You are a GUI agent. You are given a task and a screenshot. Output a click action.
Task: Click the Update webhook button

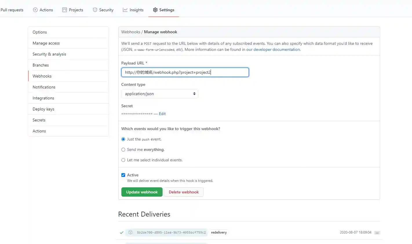[142, 192]
